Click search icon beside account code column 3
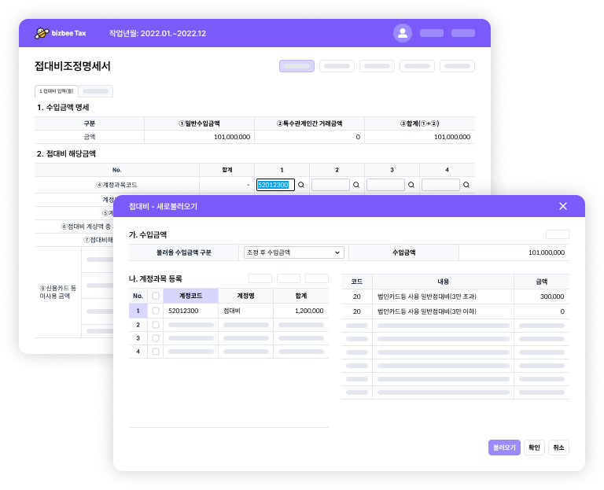The width and height of the screenshot is (604, 490). pyautogui.click(x=411, y=185)
